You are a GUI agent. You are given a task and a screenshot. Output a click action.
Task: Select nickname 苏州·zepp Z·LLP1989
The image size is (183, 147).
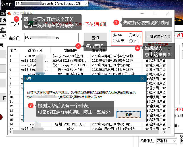point(70,65)
